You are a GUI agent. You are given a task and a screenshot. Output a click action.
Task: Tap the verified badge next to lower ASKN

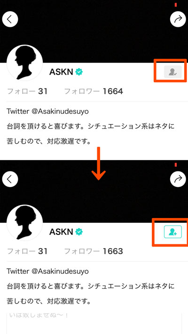coord(79,232)
